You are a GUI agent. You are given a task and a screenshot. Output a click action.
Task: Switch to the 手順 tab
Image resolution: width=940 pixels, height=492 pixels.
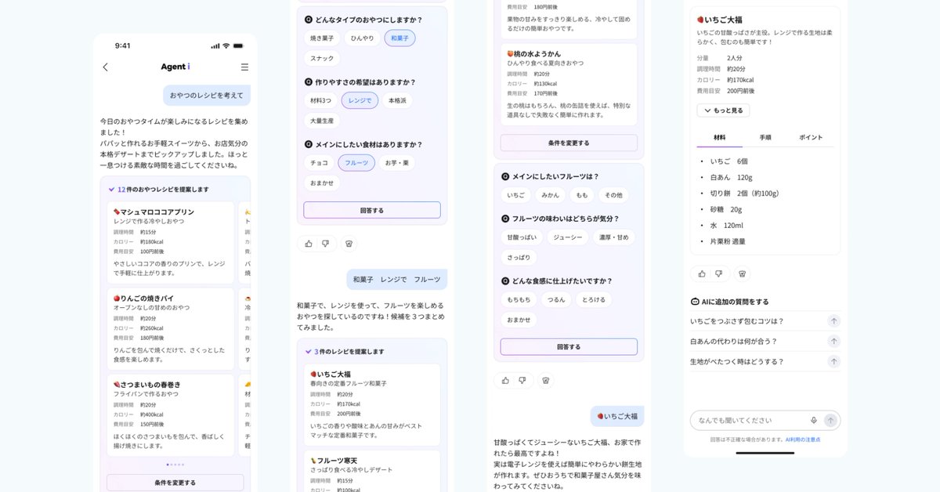pos(765,137)
